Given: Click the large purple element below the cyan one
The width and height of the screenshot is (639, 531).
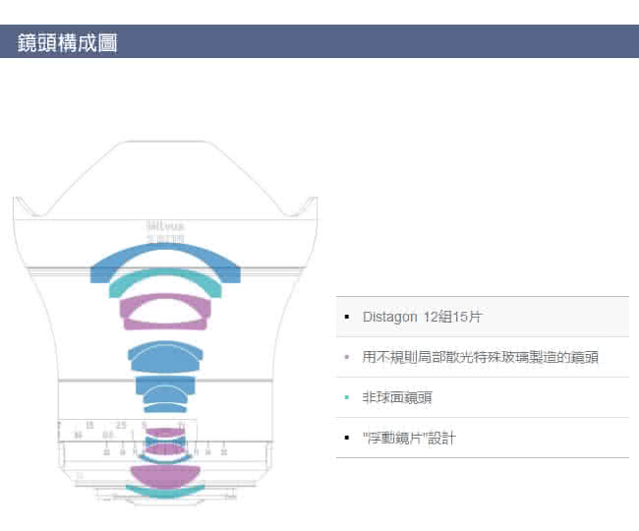Looking at the screenshot, I should pyautogui.click(x=165, y=313).
